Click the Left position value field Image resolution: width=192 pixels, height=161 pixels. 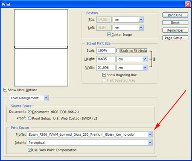click(104, 28)
